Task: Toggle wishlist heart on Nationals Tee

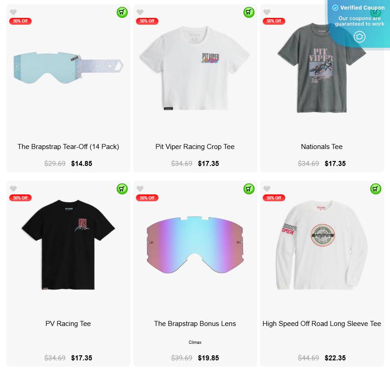Action: pos(267,12)
